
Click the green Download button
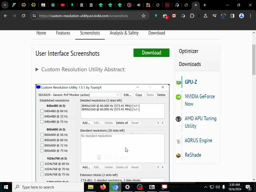click(x=151, y=53)
